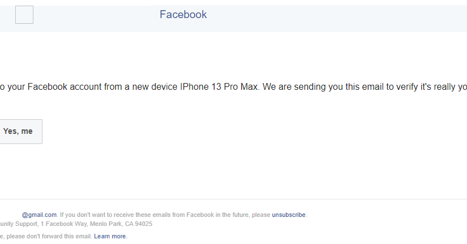Click empty area of the header banner
This screenshot has height=244, width=467.
pyautogui.click(x=340, y=17)
